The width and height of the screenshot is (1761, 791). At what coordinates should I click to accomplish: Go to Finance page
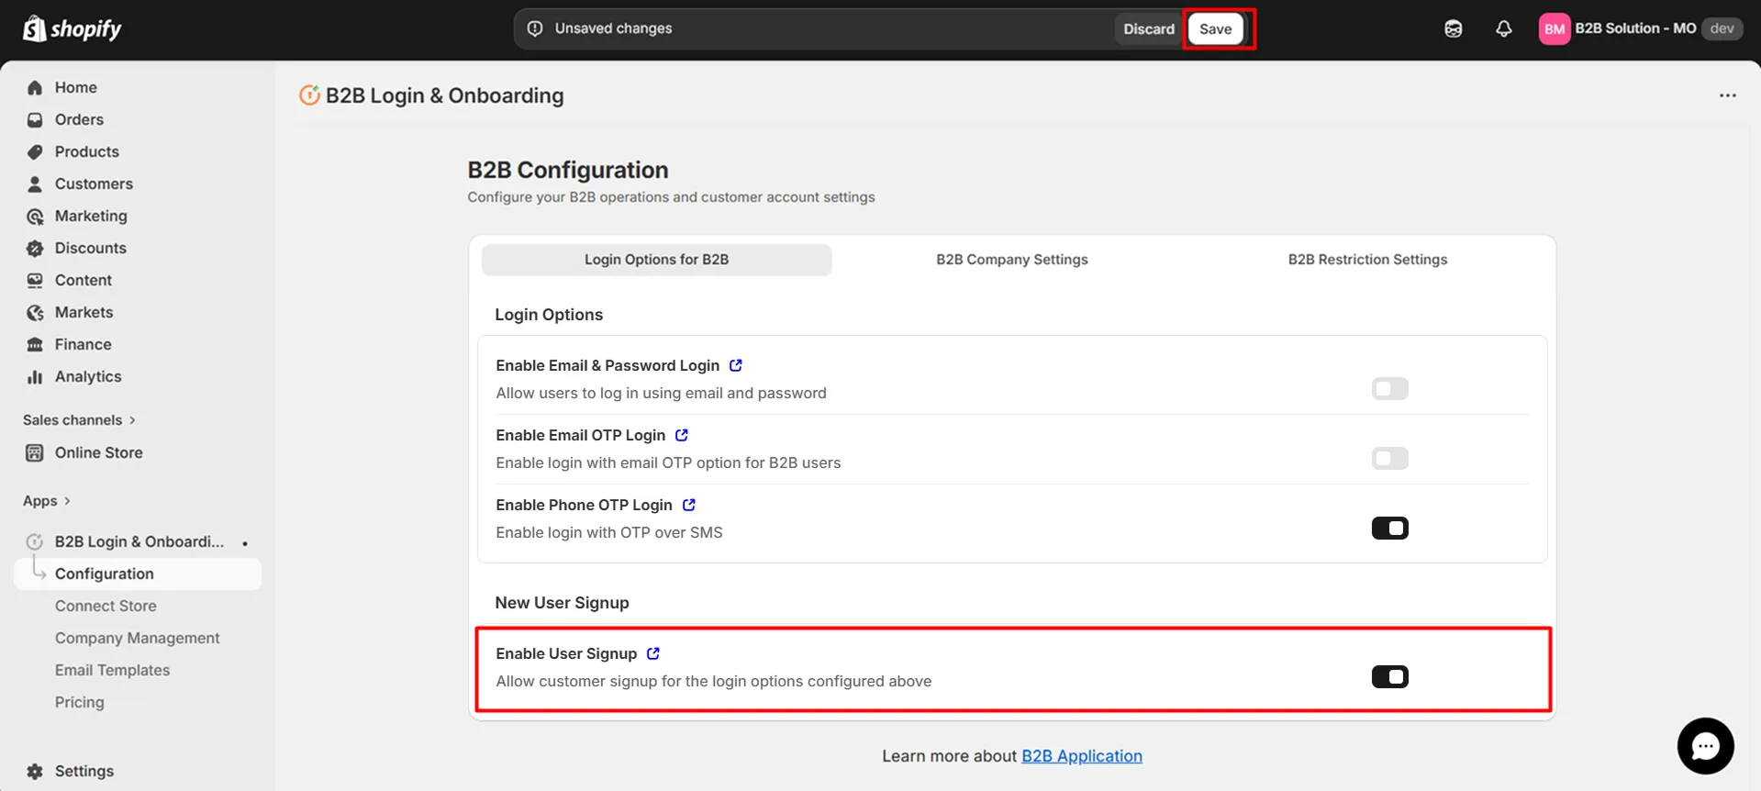tap(83, 344)
